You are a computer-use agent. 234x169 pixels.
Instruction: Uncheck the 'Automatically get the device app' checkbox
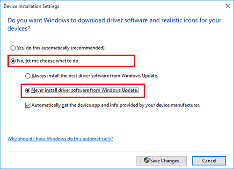(x=28, y=106)
